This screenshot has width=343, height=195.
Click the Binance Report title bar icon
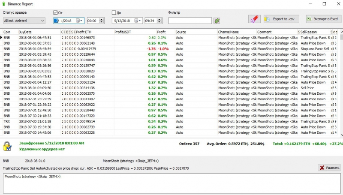3,4
